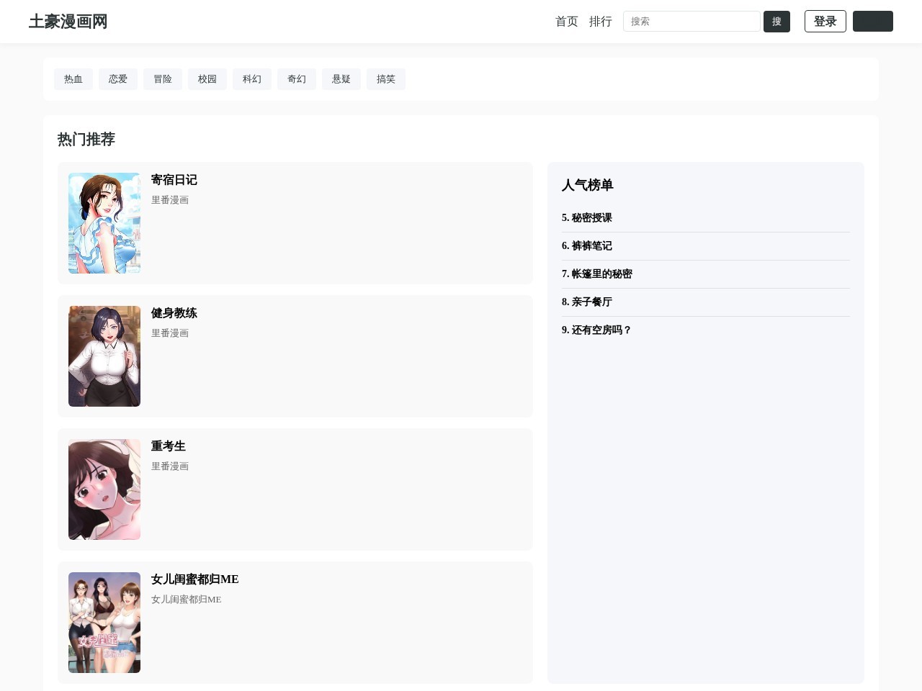Select the 悬疑 category tag

[341, 79]
